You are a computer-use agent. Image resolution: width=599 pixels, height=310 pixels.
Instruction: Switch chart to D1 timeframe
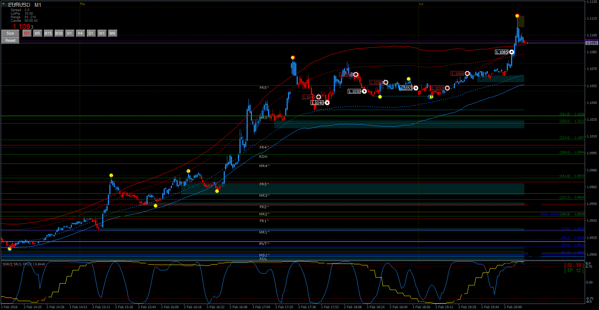tap(91, 33)
